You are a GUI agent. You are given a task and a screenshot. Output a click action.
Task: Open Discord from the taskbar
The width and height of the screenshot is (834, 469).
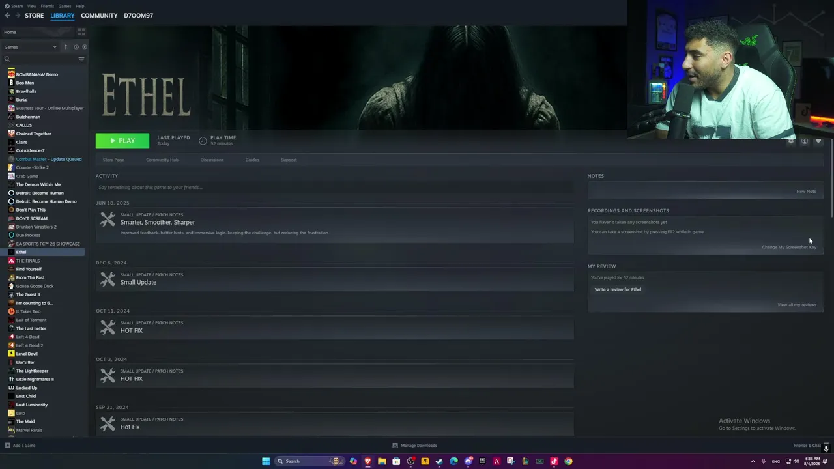coord(468,461)
